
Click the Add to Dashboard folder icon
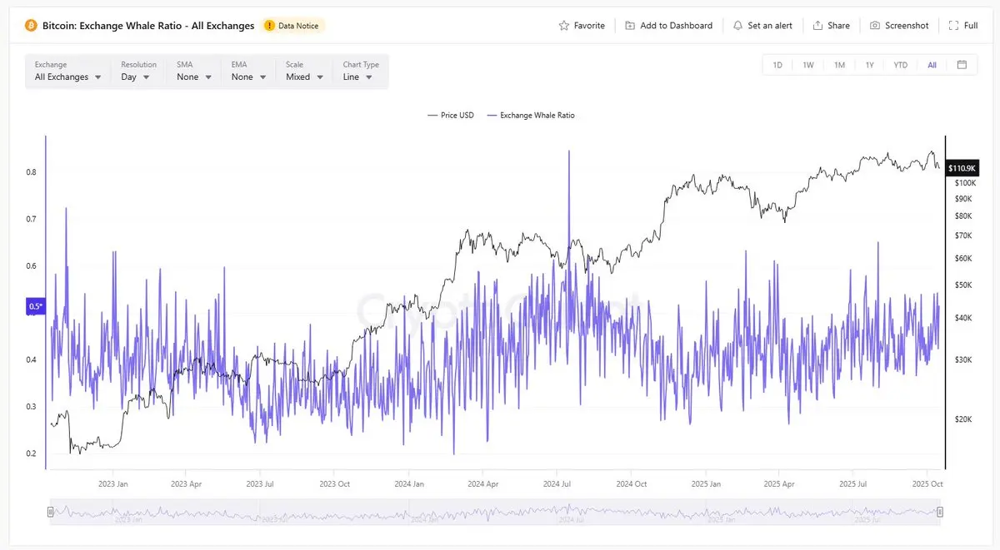pyautogui.click(x=630, y=26)
